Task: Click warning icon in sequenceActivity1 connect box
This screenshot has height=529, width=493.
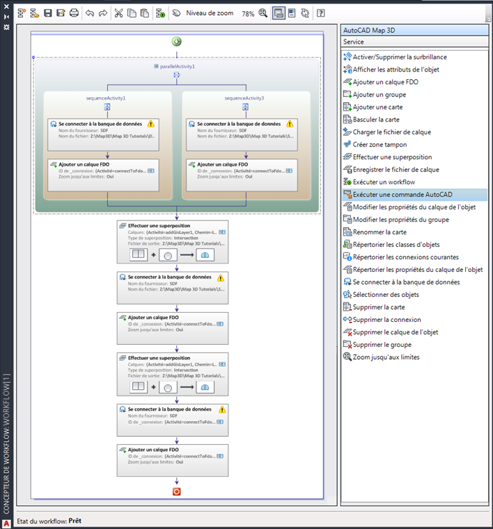Action: point(151,124)
